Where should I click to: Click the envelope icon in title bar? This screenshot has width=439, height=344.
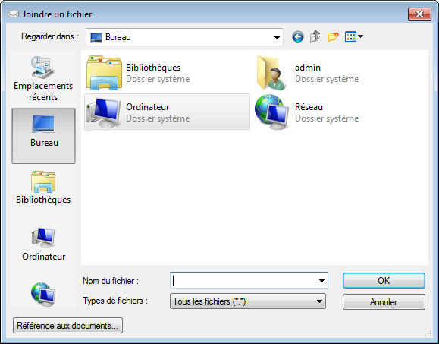click(13, 14)
